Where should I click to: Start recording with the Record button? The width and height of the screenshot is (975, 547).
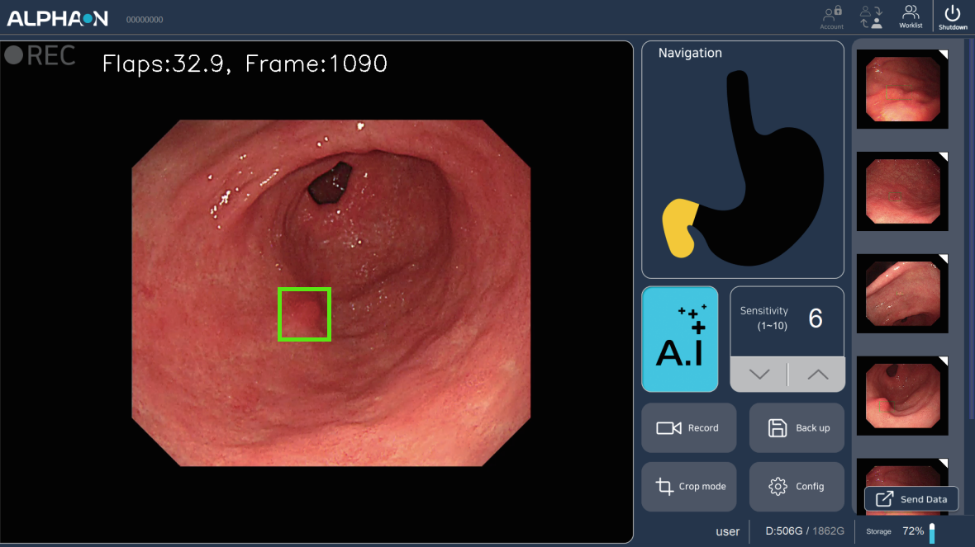[x=689, y=428]
